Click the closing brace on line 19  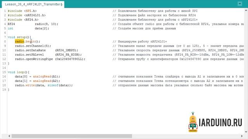point(9,90)
